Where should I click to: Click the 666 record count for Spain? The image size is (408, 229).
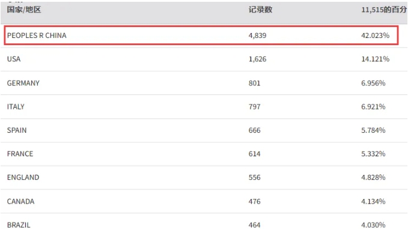pos(255,130)
